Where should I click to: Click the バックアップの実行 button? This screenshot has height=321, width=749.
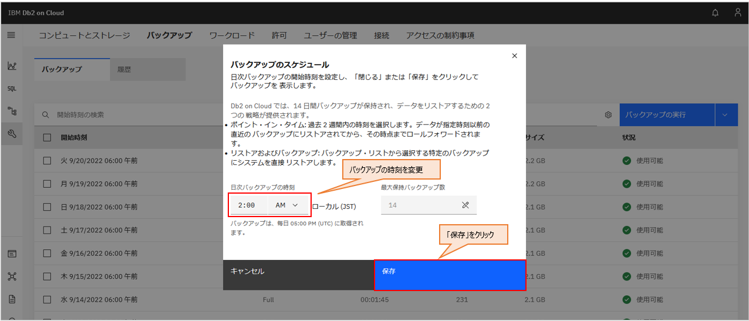(667, 114)
